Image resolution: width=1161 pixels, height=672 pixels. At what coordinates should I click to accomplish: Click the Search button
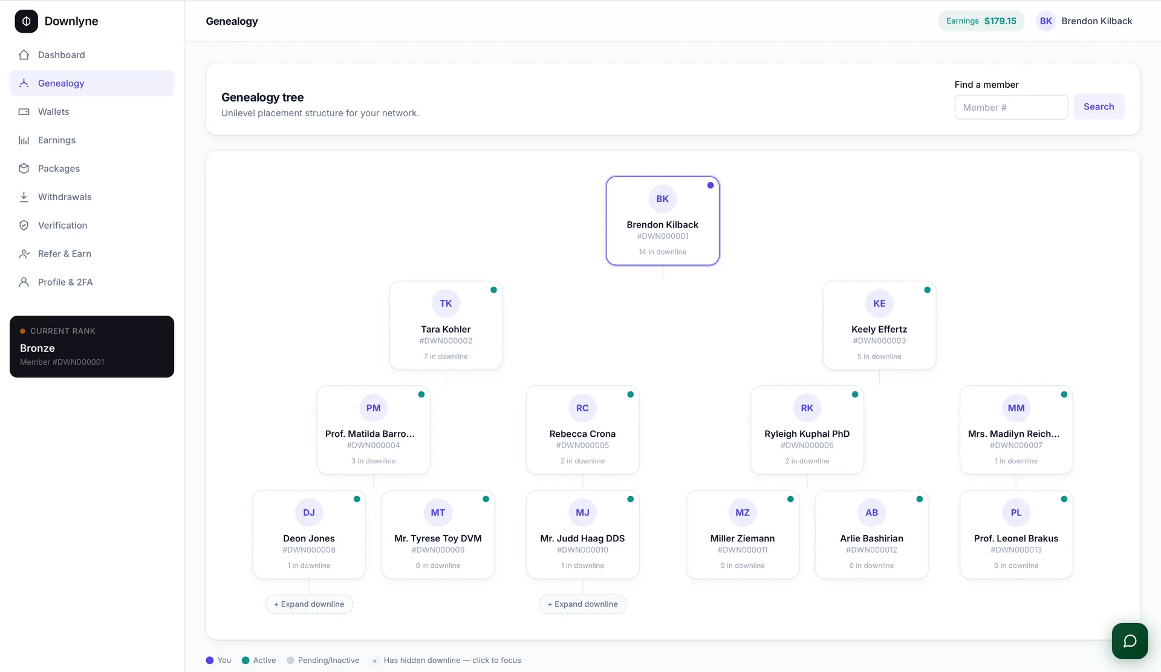[x=1099, y=106]
